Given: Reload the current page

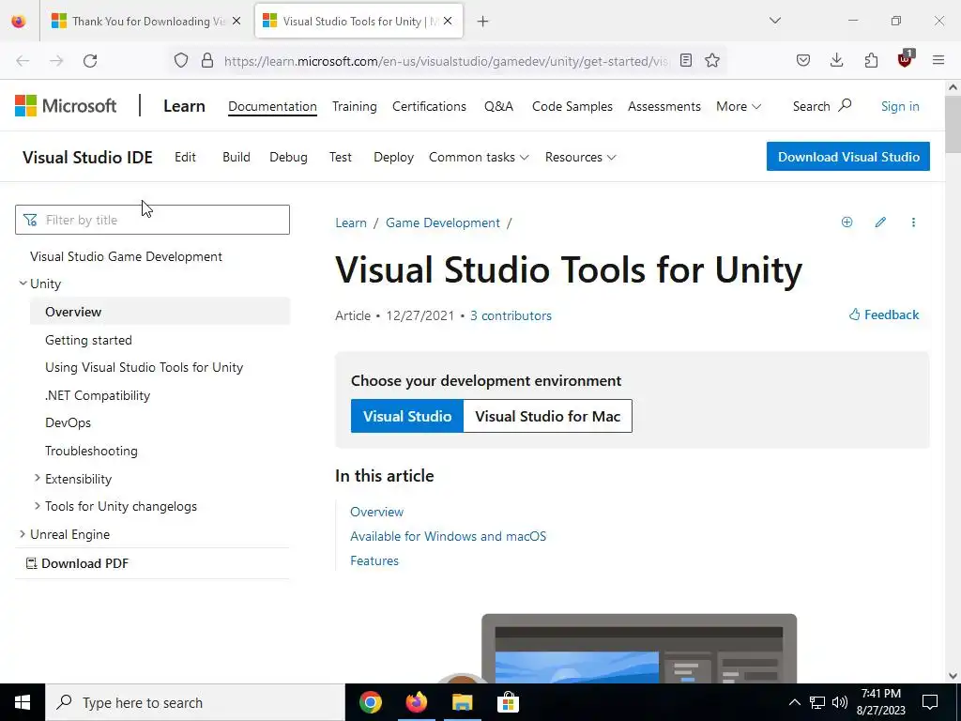Looking at the screenshot, I should tap(90, 61).
